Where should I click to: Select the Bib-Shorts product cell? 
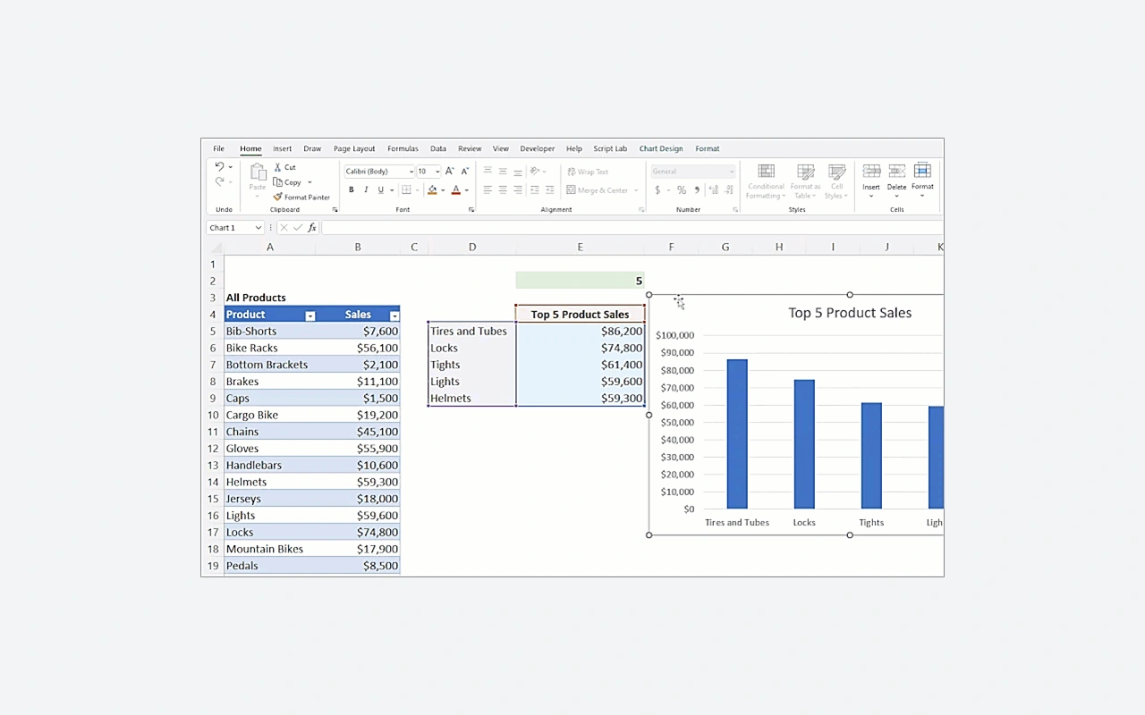[269, 331]
